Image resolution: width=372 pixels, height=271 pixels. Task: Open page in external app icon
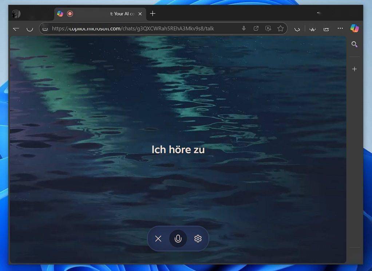[256, 28]
